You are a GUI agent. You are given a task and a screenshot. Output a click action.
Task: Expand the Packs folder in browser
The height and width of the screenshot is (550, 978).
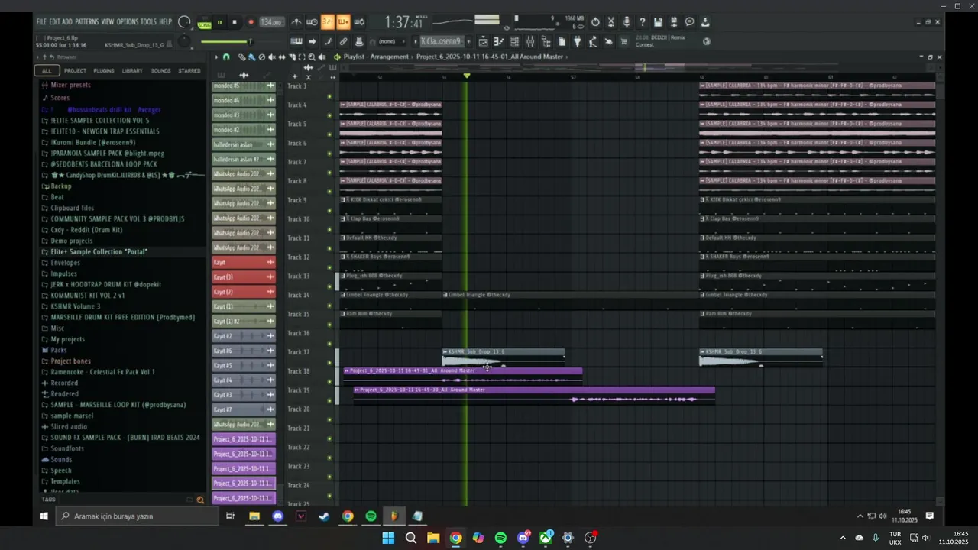58,350
